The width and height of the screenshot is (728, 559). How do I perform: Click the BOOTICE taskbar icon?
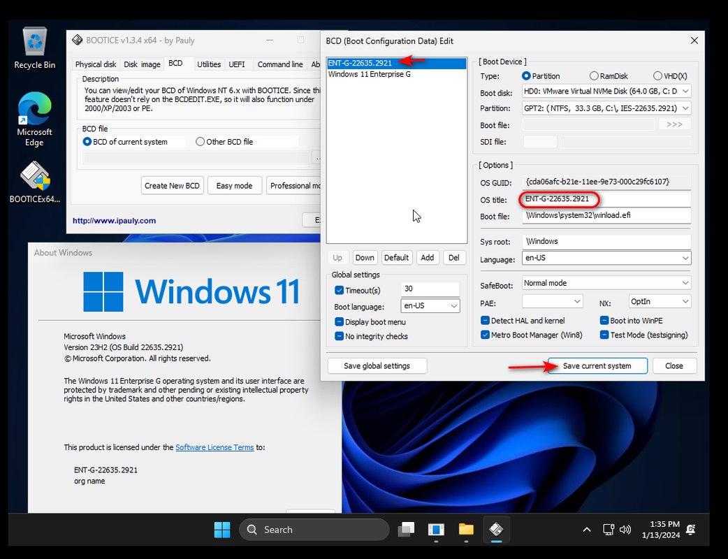[x=496, y=530]
